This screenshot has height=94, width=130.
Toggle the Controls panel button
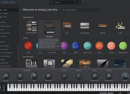[103, 93]
